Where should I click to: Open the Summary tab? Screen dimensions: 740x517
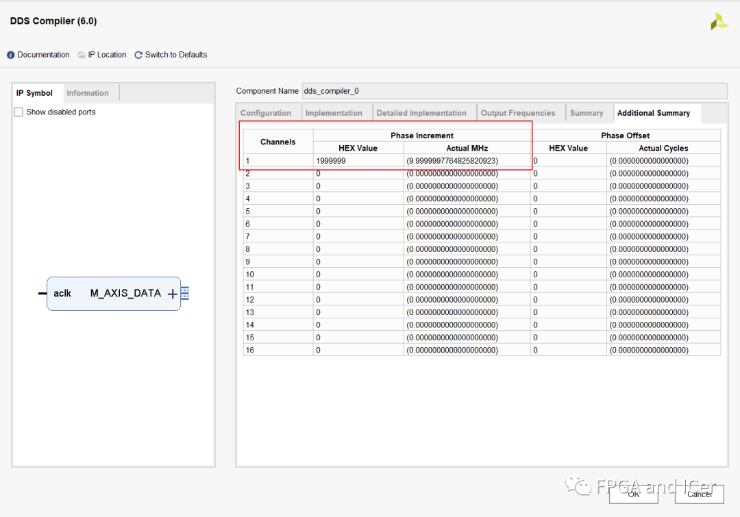[587, 113]
